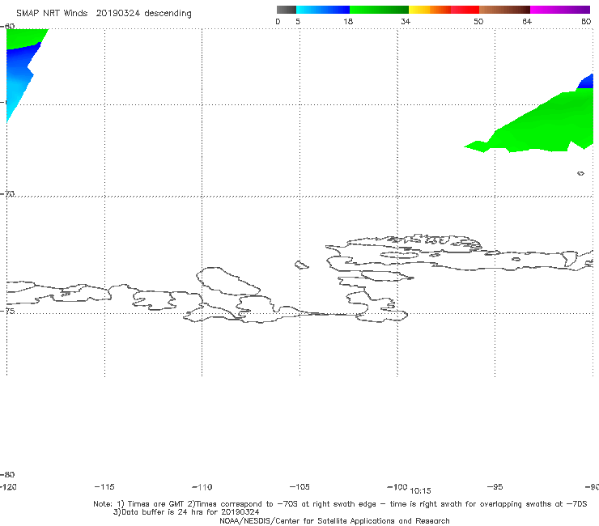This screenshot has height=526, width=599.
Task: Pick the gray segment of the wind color bar
Action: coord(286,10)
